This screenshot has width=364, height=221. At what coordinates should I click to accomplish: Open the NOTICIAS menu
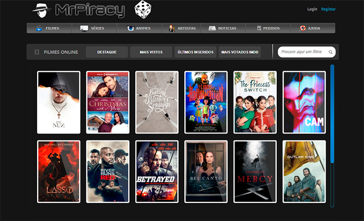[x=223, y=28]
